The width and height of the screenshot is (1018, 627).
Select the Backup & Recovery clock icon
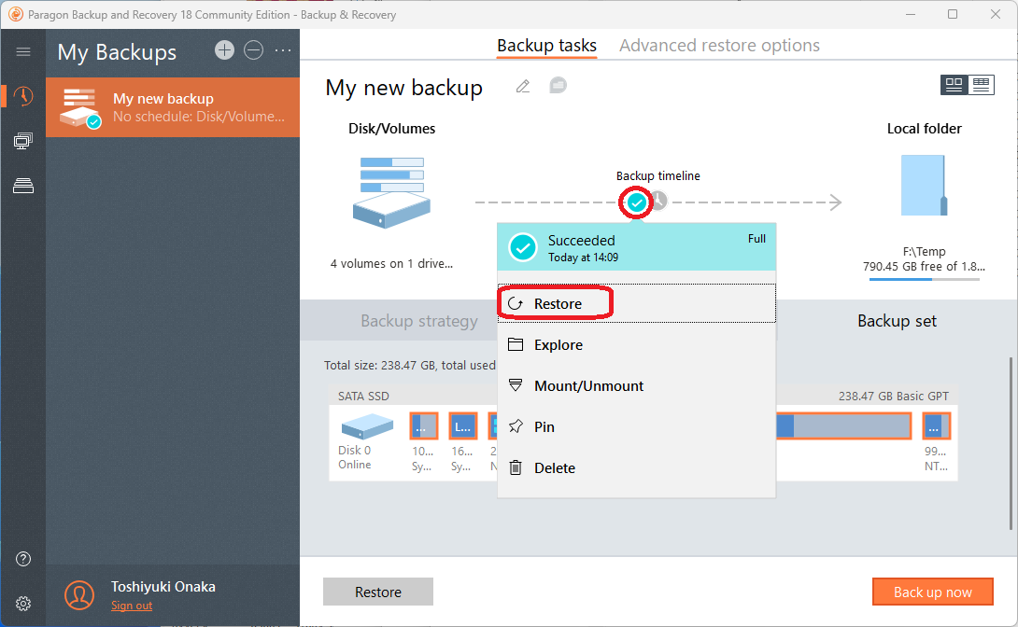pyautogui.click(x=22, y=96)
